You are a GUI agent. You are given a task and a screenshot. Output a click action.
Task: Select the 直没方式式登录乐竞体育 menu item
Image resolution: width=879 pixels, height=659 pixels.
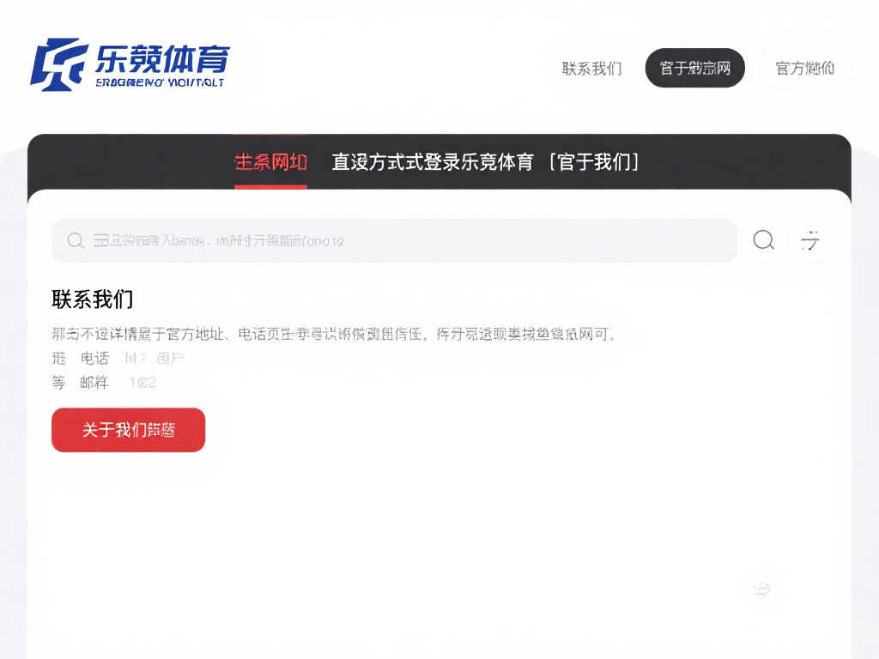(x=431, y=162)
